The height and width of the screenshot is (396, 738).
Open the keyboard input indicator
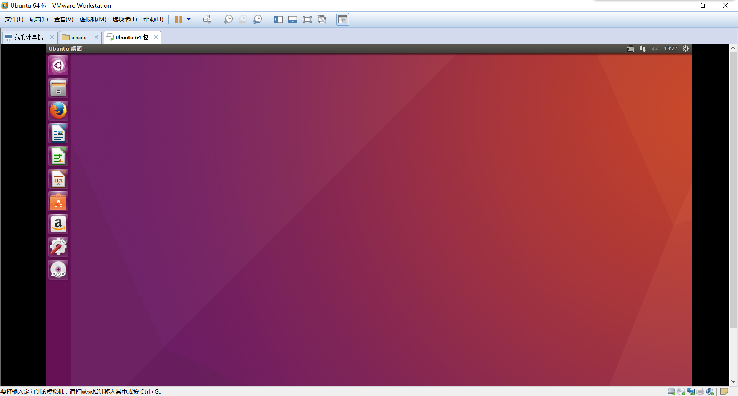(630, 49)
